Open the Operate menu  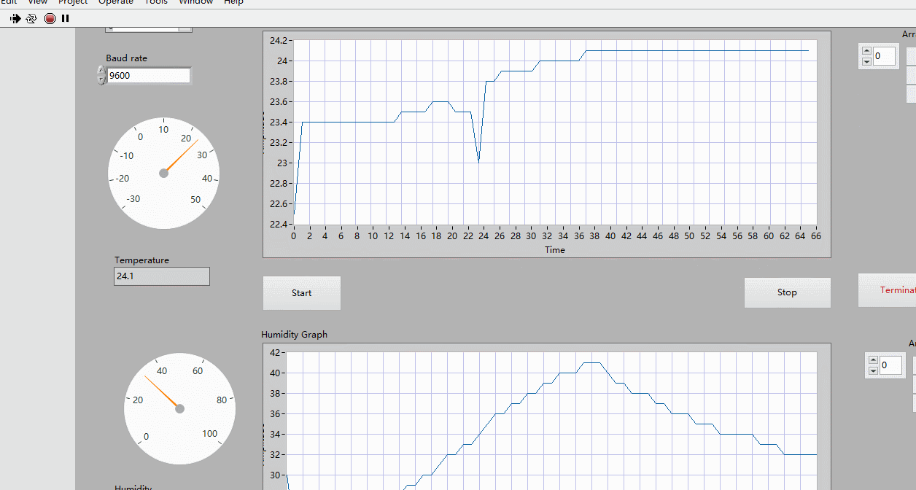click(116, 2)
